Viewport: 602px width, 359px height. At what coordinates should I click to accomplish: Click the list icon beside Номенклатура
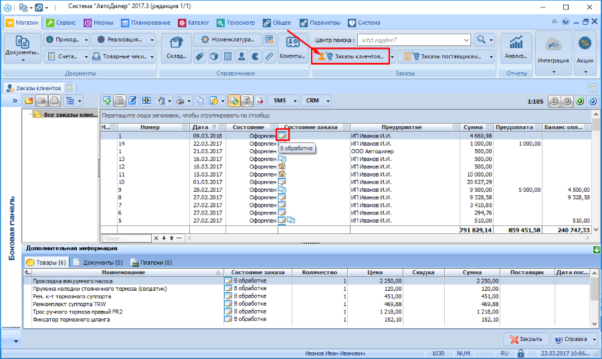tap(270, 39)
